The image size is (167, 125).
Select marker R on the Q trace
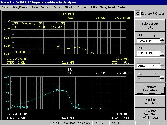[57, 89]
